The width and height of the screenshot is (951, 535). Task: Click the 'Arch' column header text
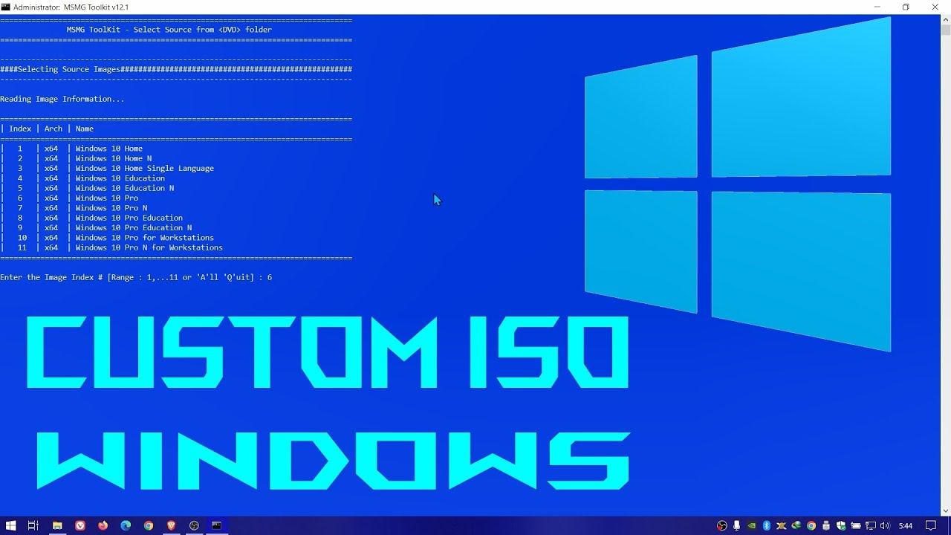tap(53, 129)
